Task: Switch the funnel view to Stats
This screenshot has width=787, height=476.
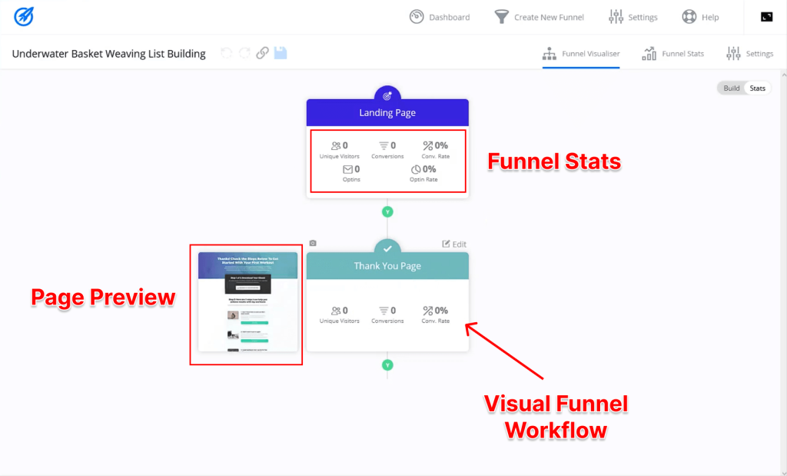Action: pos(758,88)
